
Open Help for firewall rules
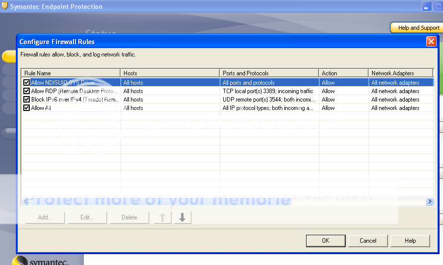[x=410, y=241]
